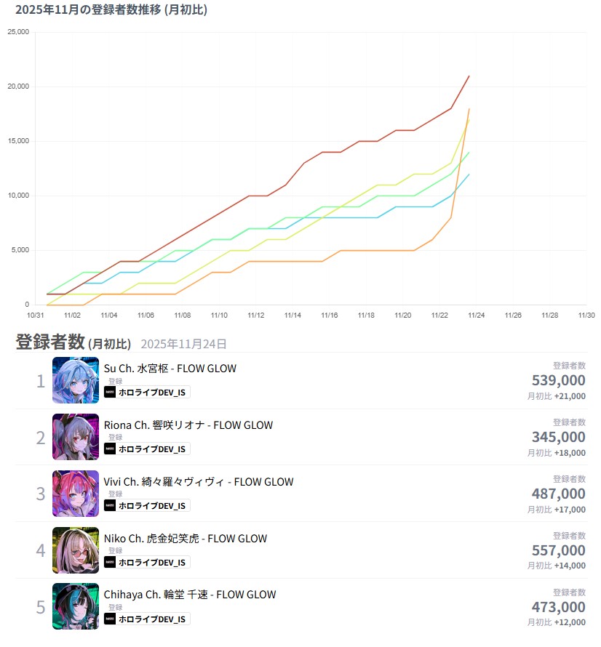This screenshot has height=647, width=601.
Task: Click Vivi Ch. 綺々羅々ヴィヴィ avatar thumbnail
Action: click(76, 494)
